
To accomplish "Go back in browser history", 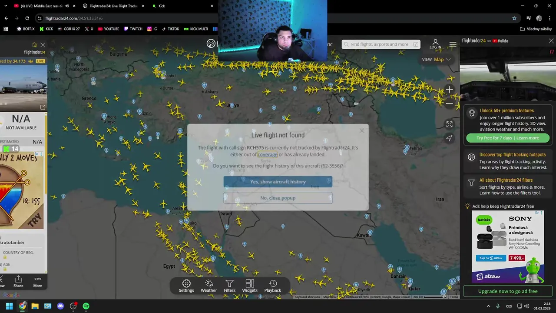I will pyautogui.click(x=6, y=18).
